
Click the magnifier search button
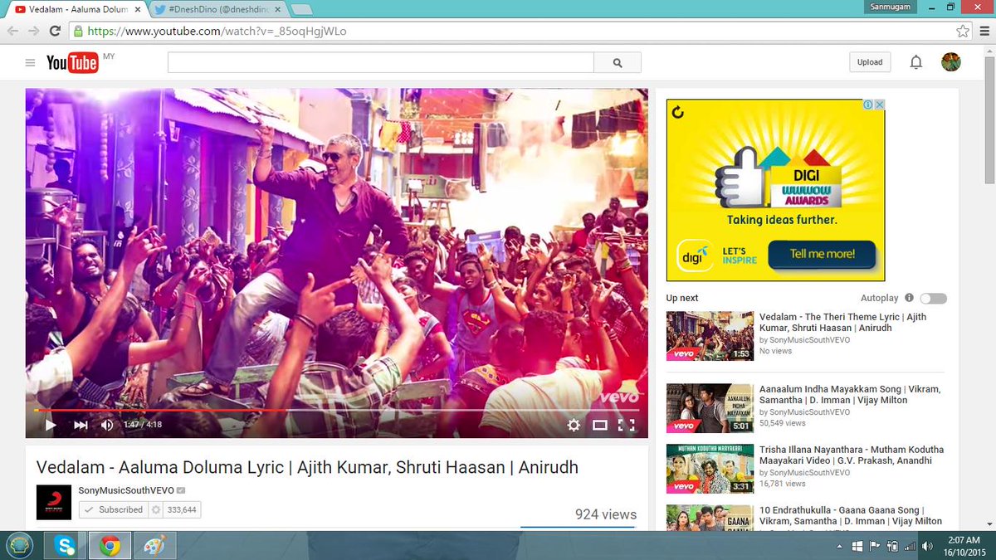click(618, 62)
